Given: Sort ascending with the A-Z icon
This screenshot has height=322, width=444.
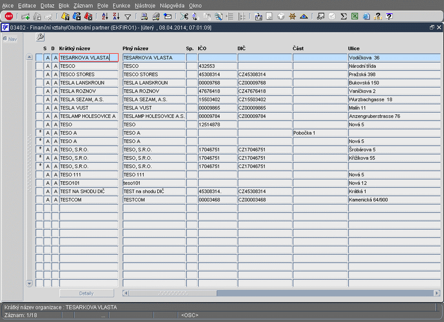Looking at the screenshot, I should pyautogui.click(x=105, y=17).
